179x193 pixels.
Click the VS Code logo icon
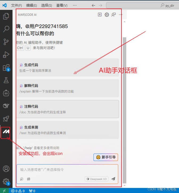click(5, 5)
